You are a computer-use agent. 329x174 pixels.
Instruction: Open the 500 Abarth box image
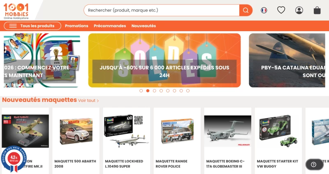76,131
